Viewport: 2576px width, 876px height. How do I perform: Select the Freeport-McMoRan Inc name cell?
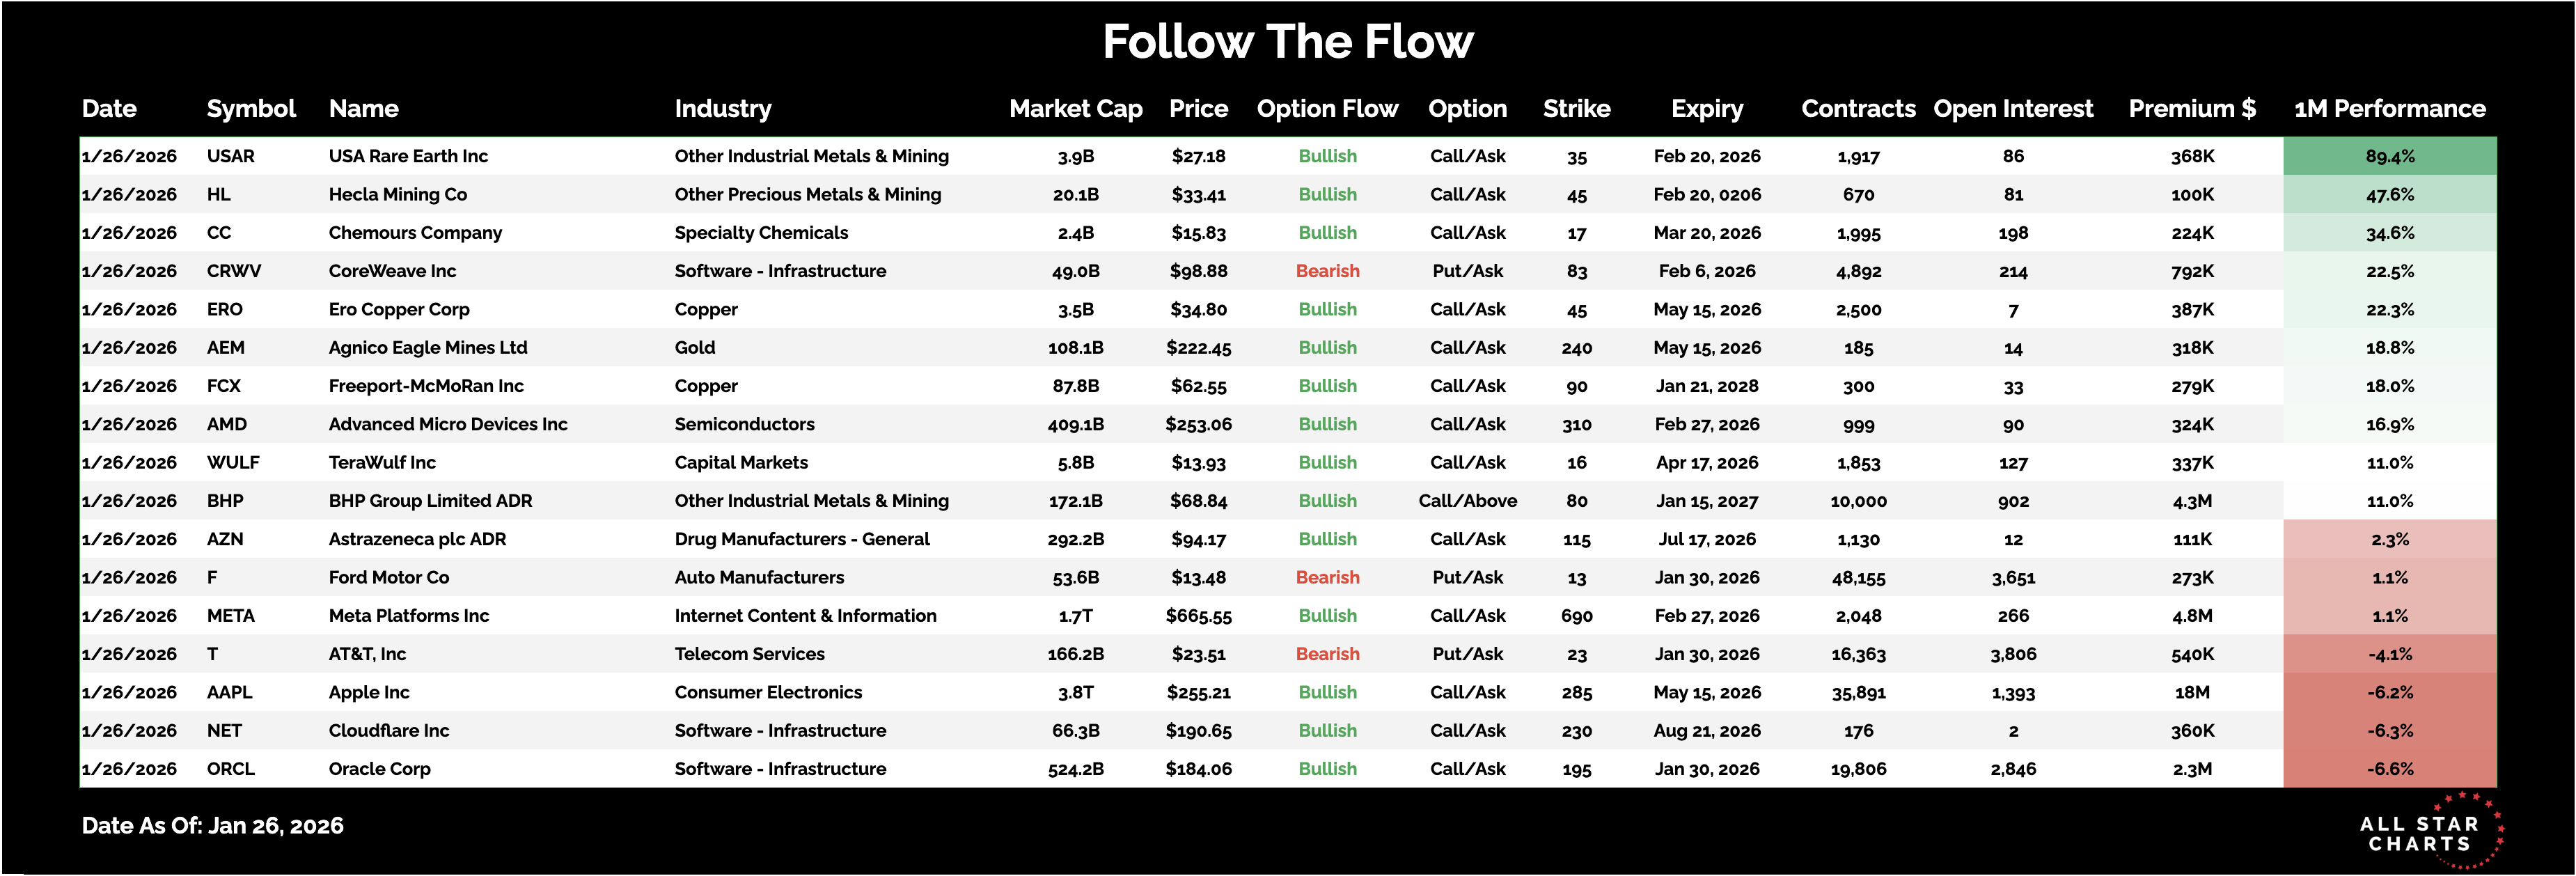[426, 386]
